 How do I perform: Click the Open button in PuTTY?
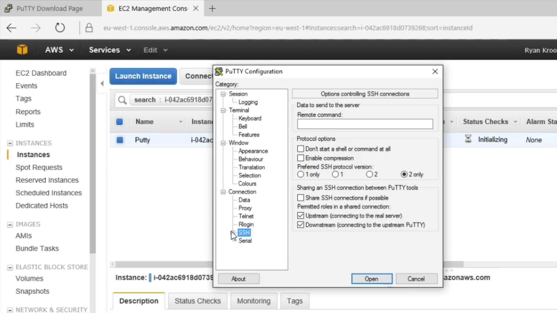[x=371, y=279]
